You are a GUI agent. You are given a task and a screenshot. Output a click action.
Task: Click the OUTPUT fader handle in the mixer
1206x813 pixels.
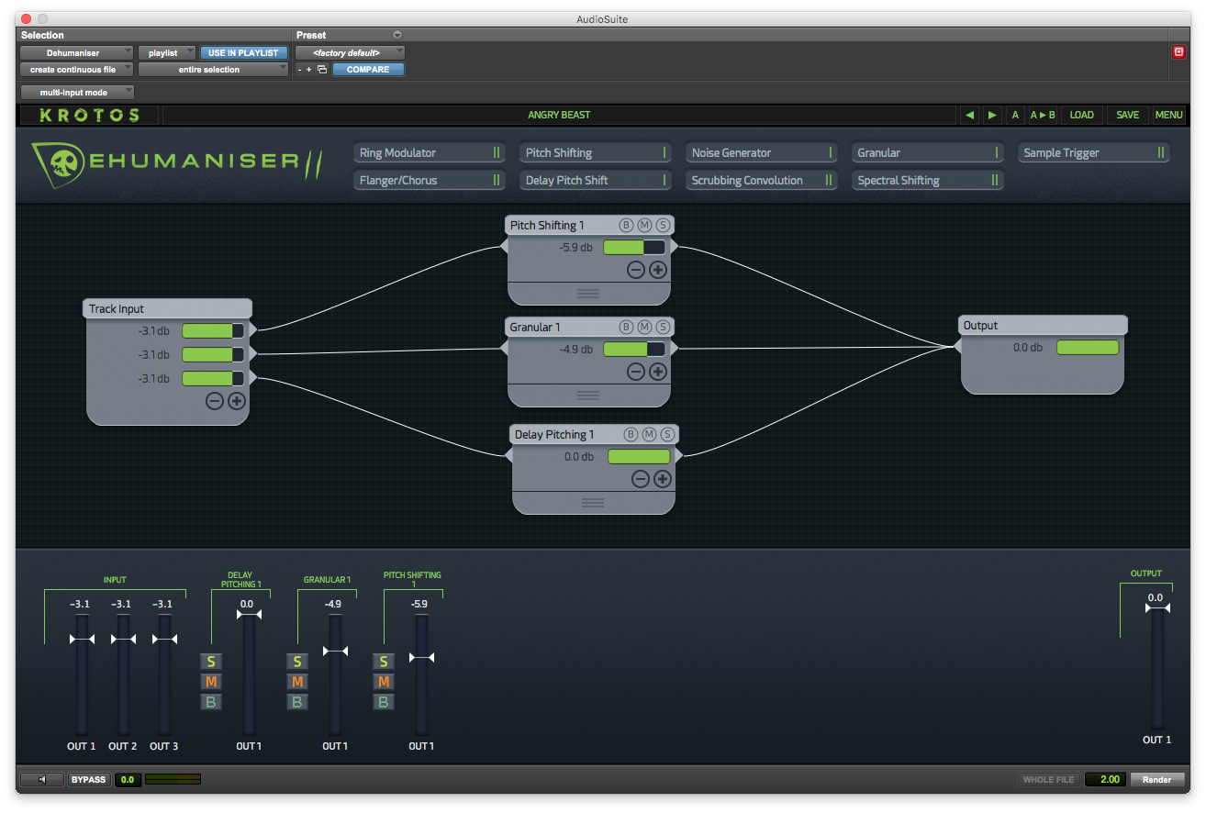pyautogui.click(x=1156, y=607)
